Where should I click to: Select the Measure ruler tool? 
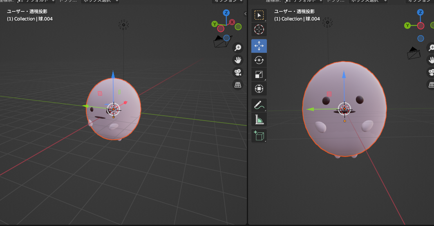point(259,120)
